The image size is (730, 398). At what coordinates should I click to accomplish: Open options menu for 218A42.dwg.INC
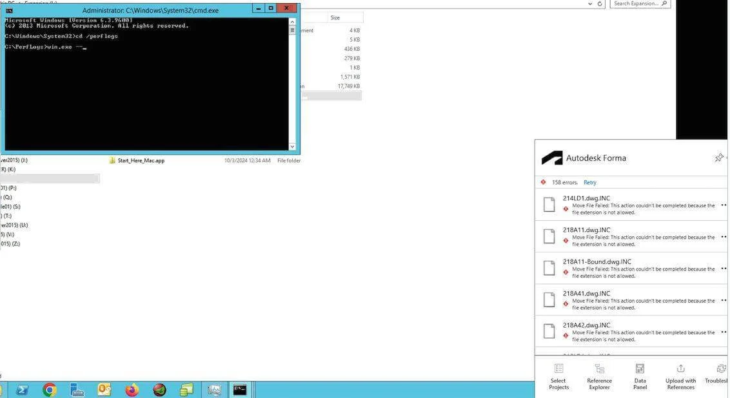(x=724, y=332)
